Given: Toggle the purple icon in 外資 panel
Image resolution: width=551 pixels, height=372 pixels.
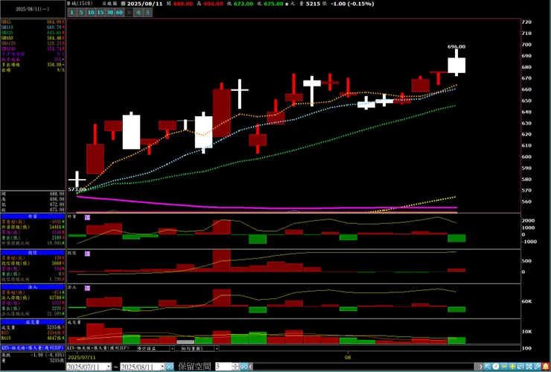Looking at the screenshot, I should [x=88, y=218].
